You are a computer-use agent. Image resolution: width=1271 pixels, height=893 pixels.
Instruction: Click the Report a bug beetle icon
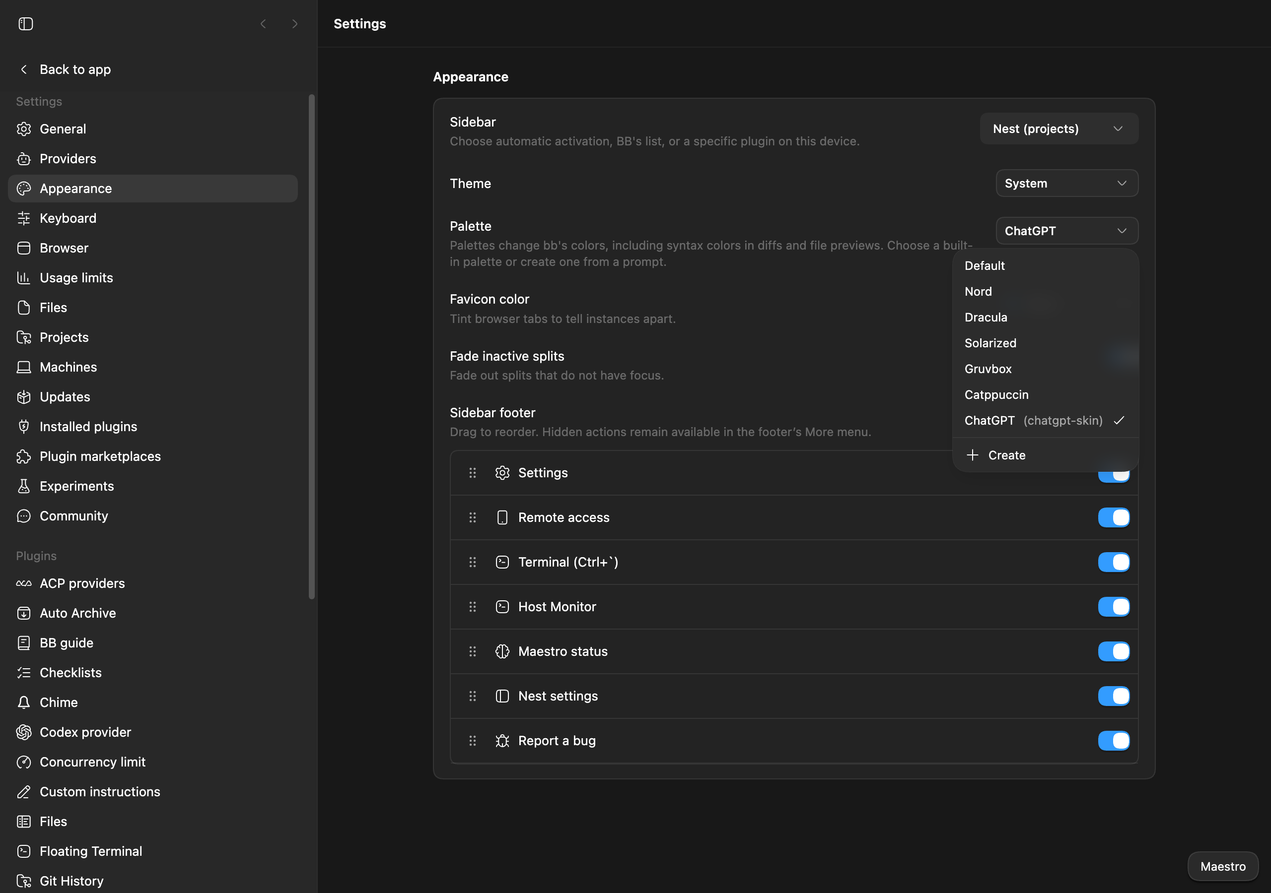coord(502,741)
